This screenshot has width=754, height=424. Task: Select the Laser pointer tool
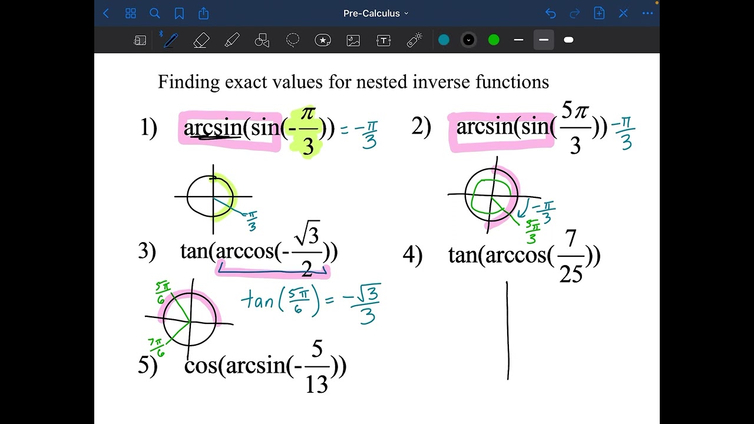415,40
